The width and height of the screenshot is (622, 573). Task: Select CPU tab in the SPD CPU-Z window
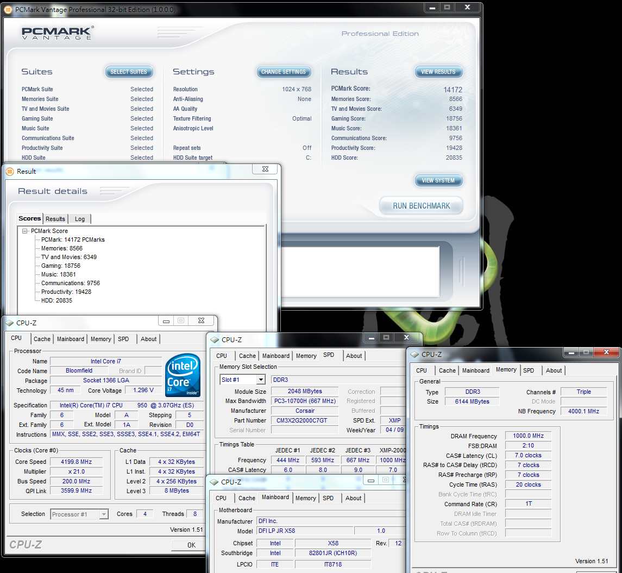(222, 356)
